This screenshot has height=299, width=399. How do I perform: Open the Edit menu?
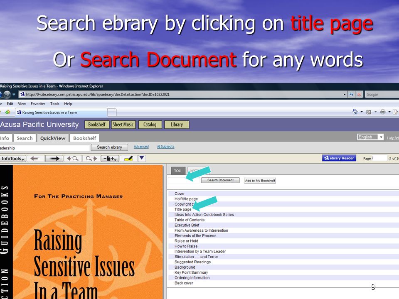pos(10,104)
